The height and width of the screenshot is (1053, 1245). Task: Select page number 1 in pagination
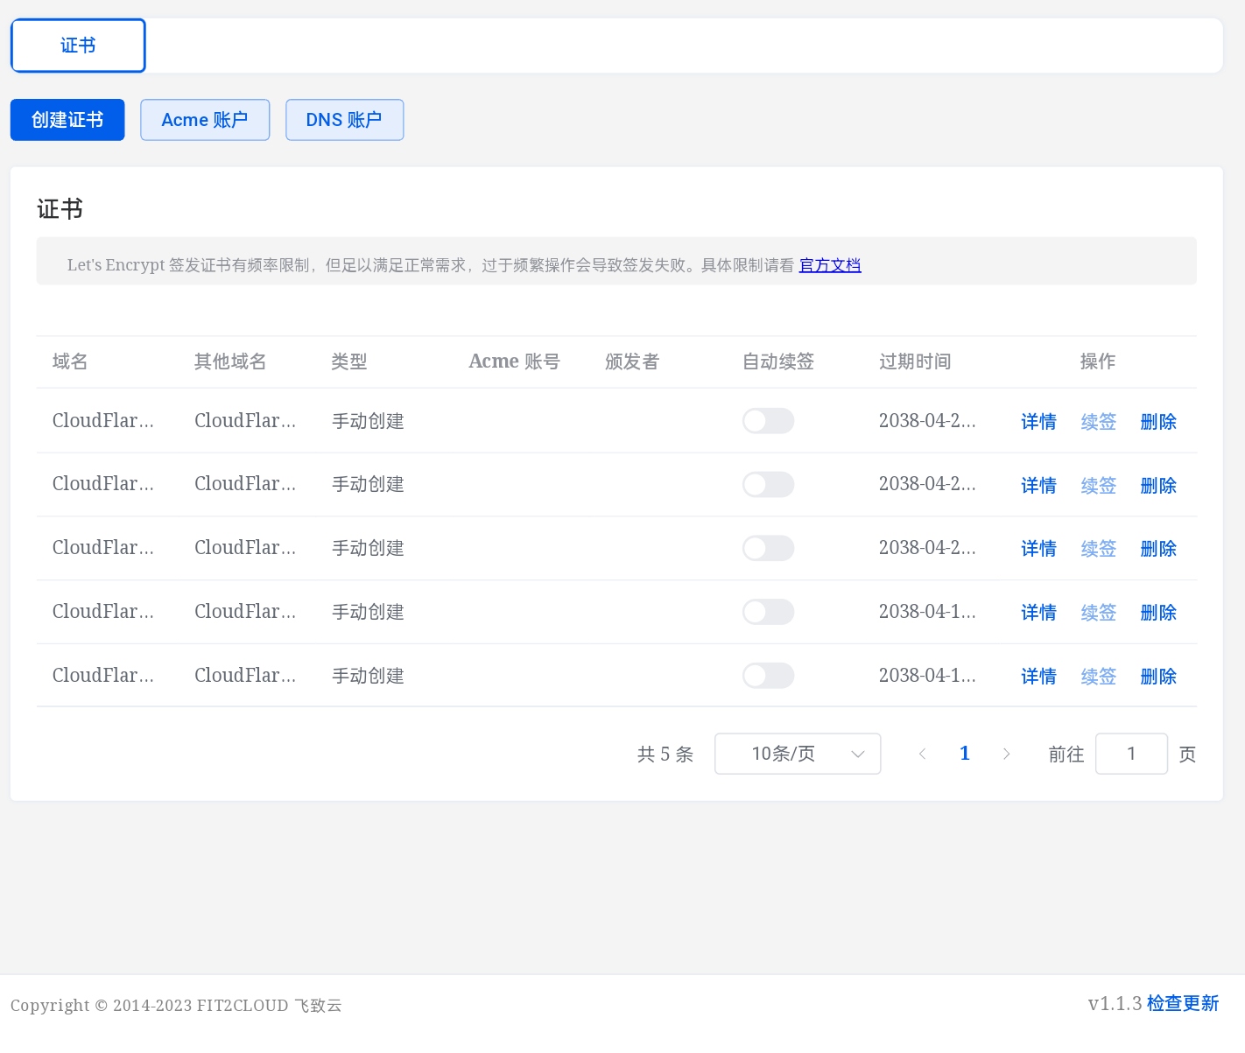(964, 753)
